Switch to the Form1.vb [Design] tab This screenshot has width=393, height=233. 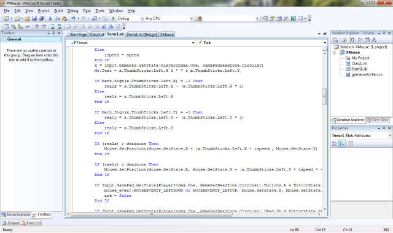[142, 34]
